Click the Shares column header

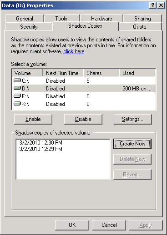(x=101, y=73)
